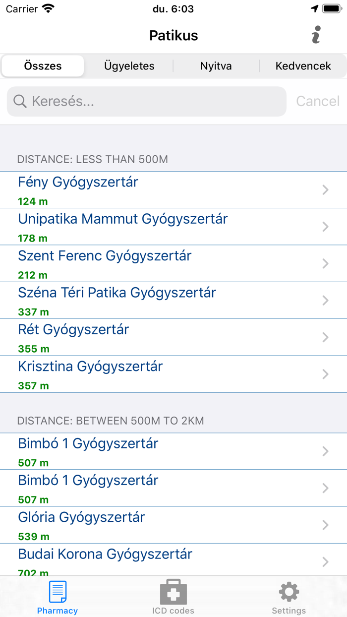The height and width of the screenshot is (617, 347).
Task: Expand Glória Gyógyszertár details chevron
Action: [325, 525]
